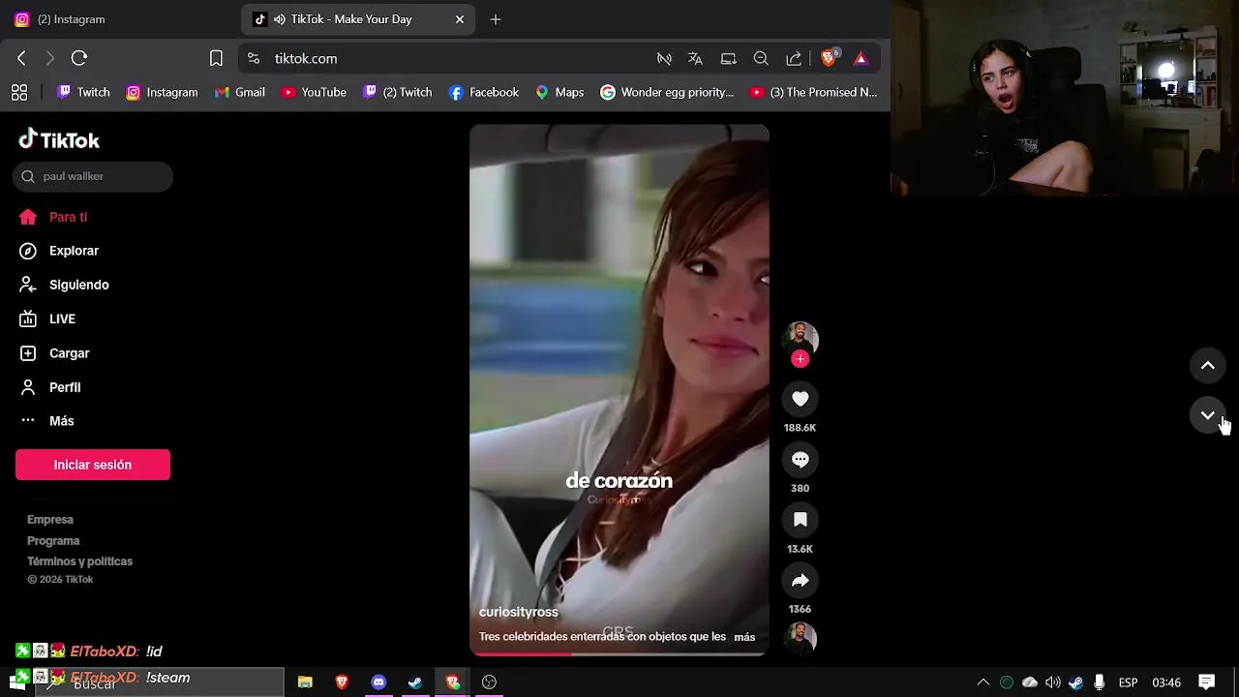The width and height of the screenshot is (1239, 697).
Task: Click the install app icon
Action: [729, 58]
